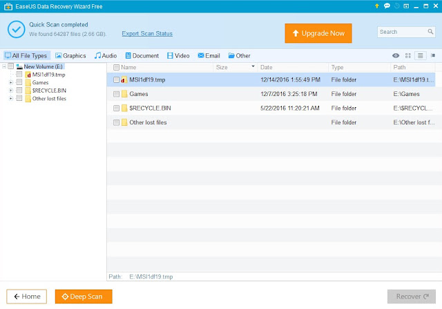Filter by Audio file type

pyautogui.click(x=106, y=55)
